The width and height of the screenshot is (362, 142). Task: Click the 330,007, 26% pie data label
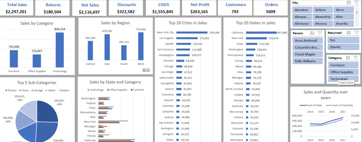[x=59, y=102]
